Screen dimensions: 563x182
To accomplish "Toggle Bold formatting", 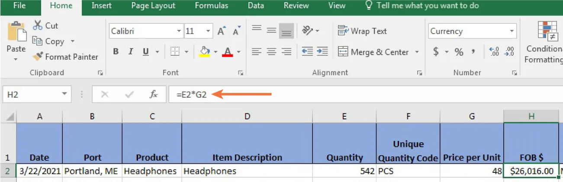I will point(116,52).
